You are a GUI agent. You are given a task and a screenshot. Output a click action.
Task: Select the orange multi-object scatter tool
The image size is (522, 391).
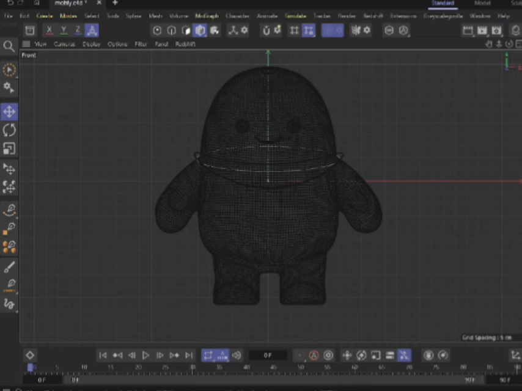pyautogui.click(x=9, y=247)
